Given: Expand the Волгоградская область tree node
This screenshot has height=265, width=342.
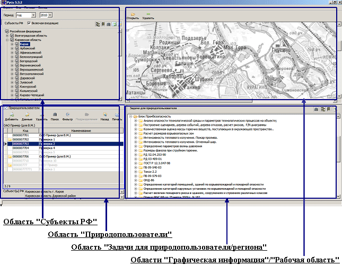Looking at the screenshot, I should coord(7,36).
